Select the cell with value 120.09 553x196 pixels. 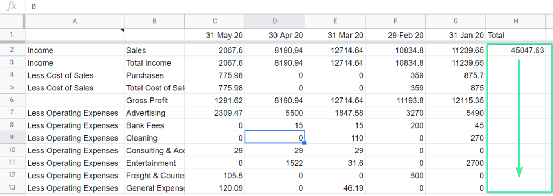(214, 188)
